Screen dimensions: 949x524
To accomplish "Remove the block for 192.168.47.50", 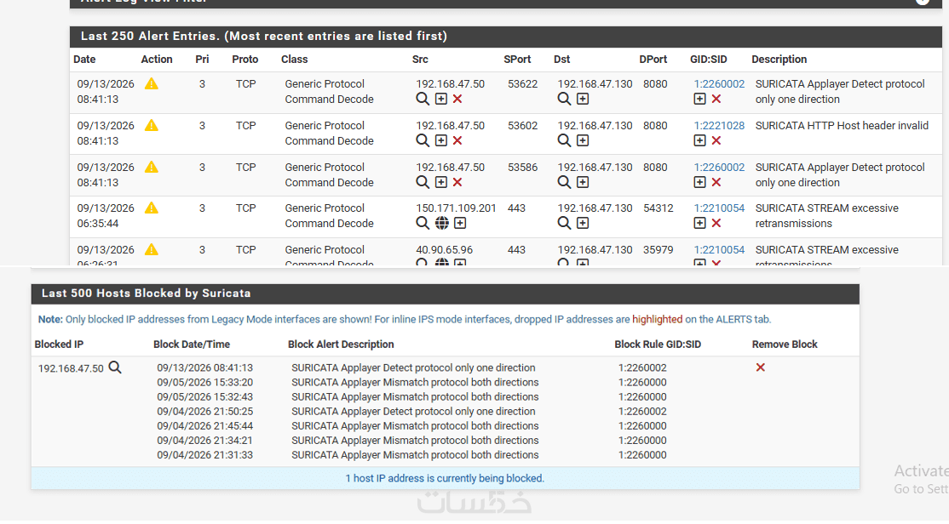I will 760,367.
